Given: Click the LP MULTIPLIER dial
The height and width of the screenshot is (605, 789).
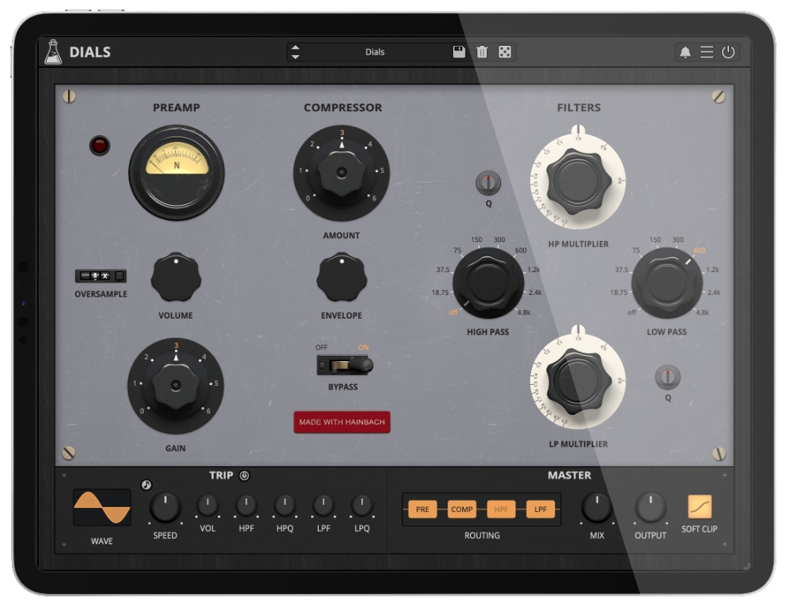Looking at the screenshot, I should [x=578, y=381].
